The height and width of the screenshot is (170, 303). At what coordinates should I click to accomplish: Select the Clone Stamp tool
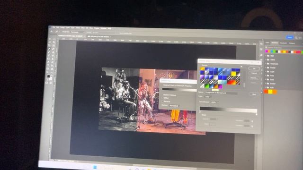coord(53,52)
